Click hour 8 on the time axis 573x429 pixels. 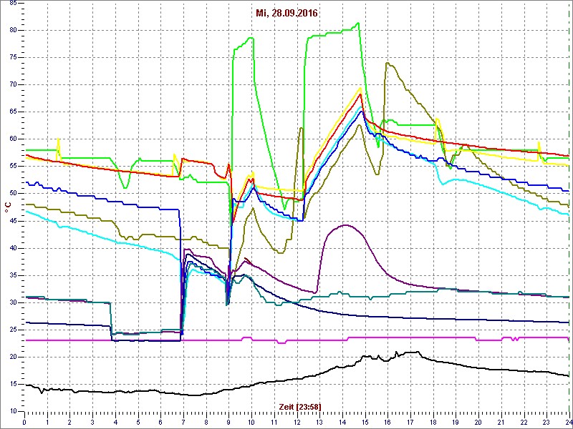click(x=206, y=423)
